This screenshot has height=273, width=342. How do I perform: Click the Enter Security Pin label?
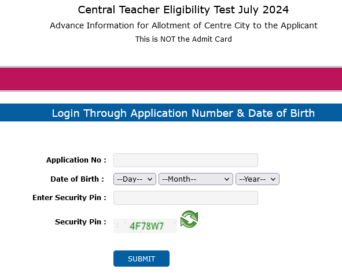69,198
